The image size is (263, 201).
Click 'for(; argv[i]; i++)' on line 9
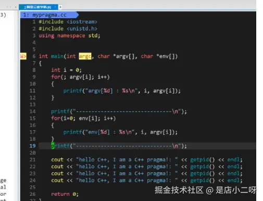pos(80,77)
